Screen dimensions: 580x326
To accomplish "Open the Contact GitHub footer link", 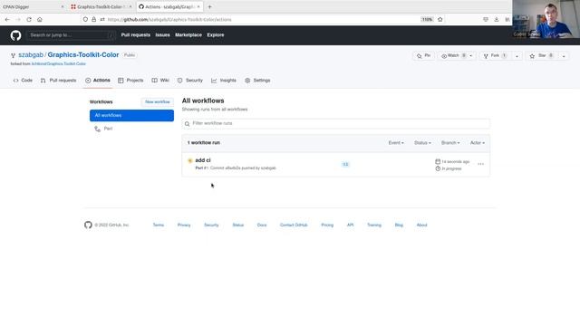I will (294, 225).
